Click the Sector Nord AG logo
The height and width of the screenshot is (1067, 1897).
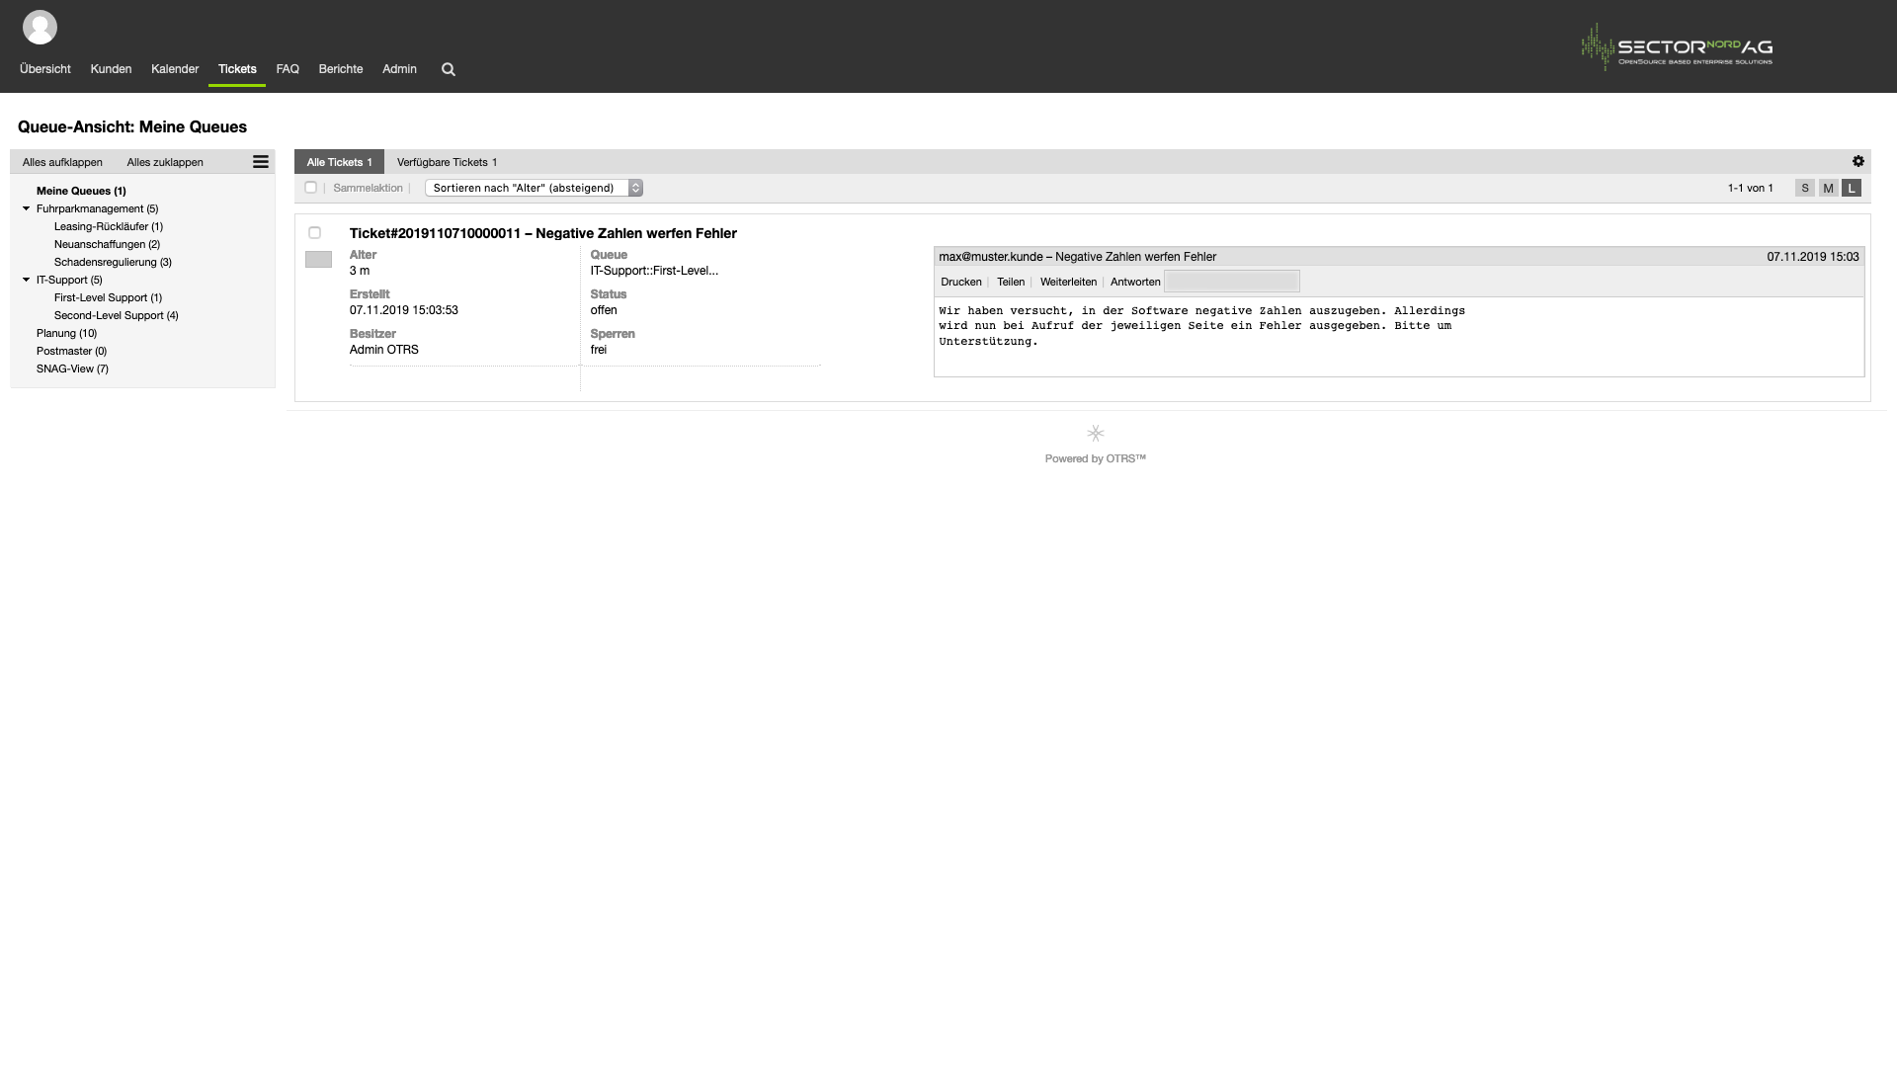[x=1677, y=47]
